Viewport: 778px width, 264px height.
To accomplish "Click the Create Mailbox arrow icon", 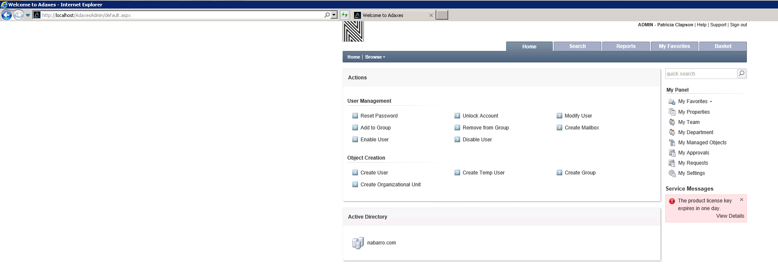I will (x=559, y=128).
